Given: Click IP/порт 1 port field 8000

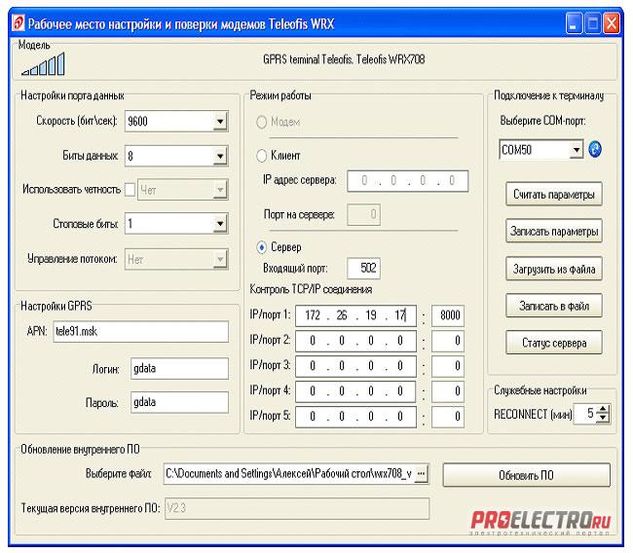Looking at the screenshot, I should pos(448,315).
